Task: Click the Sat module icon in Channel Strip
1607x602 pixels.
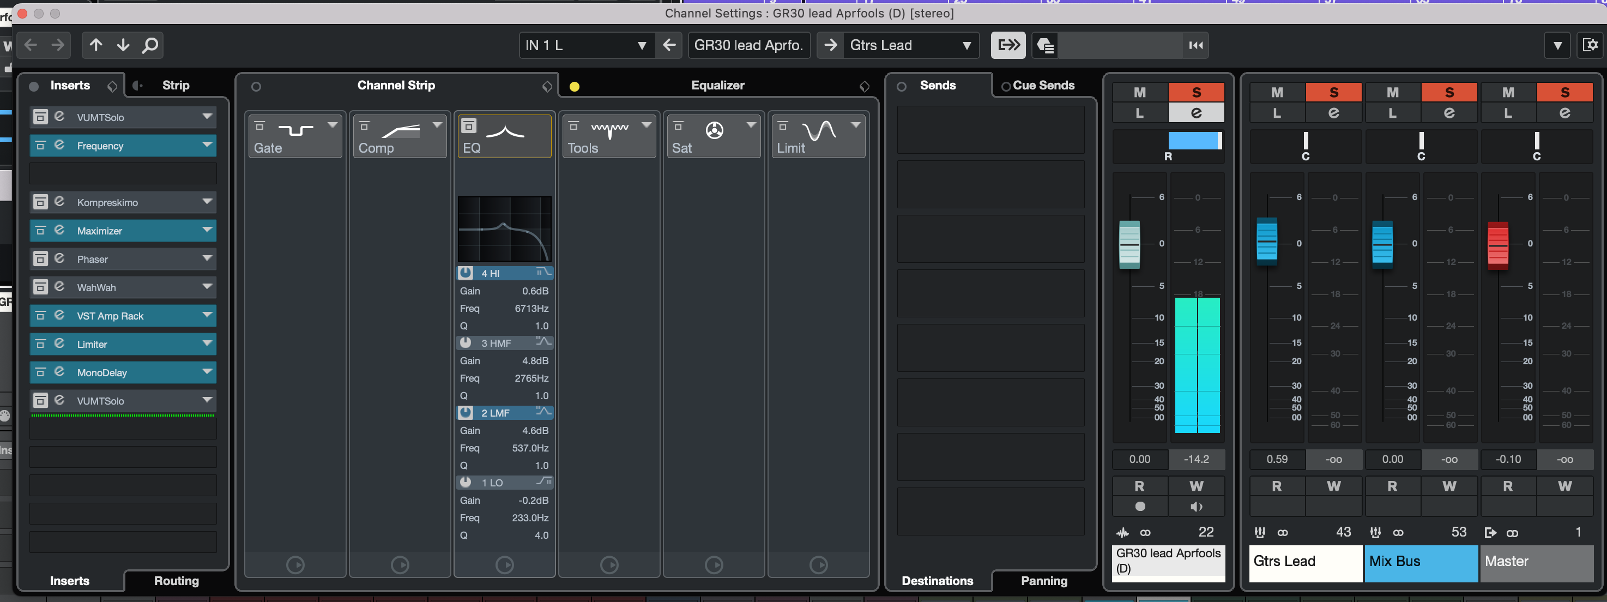Action: (x=714, y=130)
